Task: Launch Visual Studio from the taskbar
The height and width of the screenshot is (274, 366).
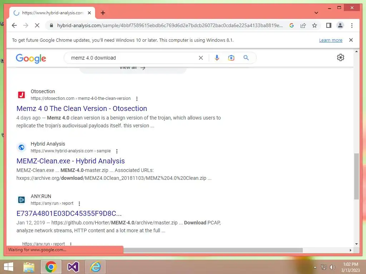Action: coord(73,267)
